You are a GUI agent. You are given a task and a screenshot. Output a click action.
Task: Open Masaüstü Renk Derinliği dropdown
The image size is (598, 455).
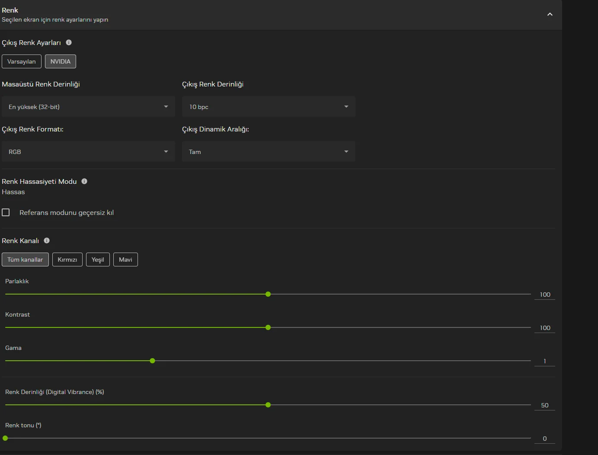pyautogui.click(x=88, y=107)
